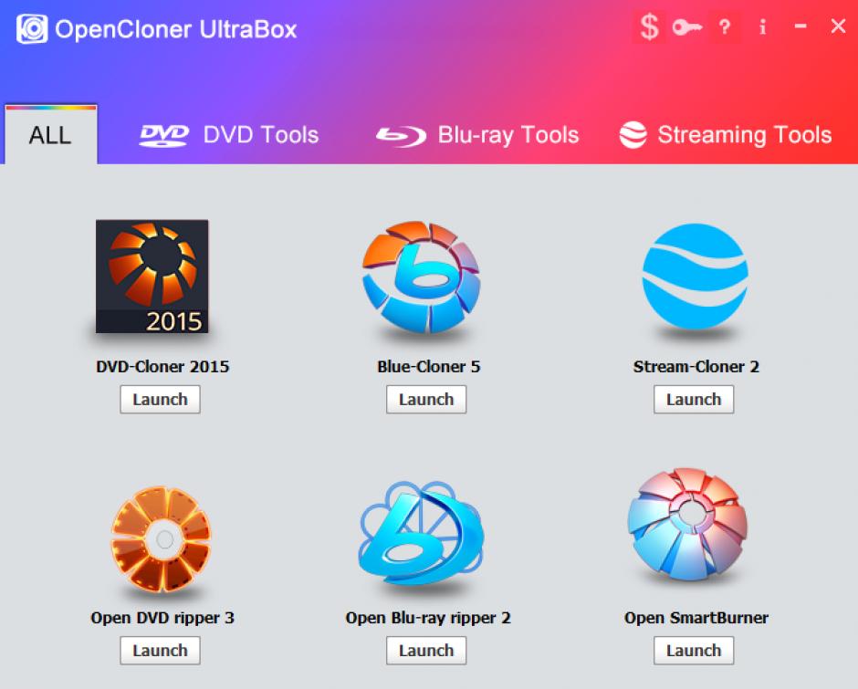This screenshot has width=858, height=689.
Task: Click the Open SmartBurner icon
Action: [x=688, y=524]
